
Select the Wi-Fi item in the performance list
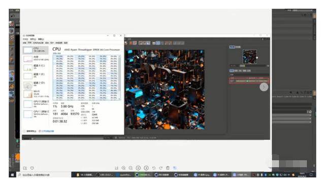click(36, 94)
